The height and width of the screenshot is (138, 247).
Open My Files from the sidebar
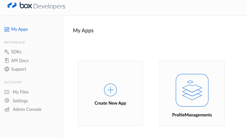[21, 92]
